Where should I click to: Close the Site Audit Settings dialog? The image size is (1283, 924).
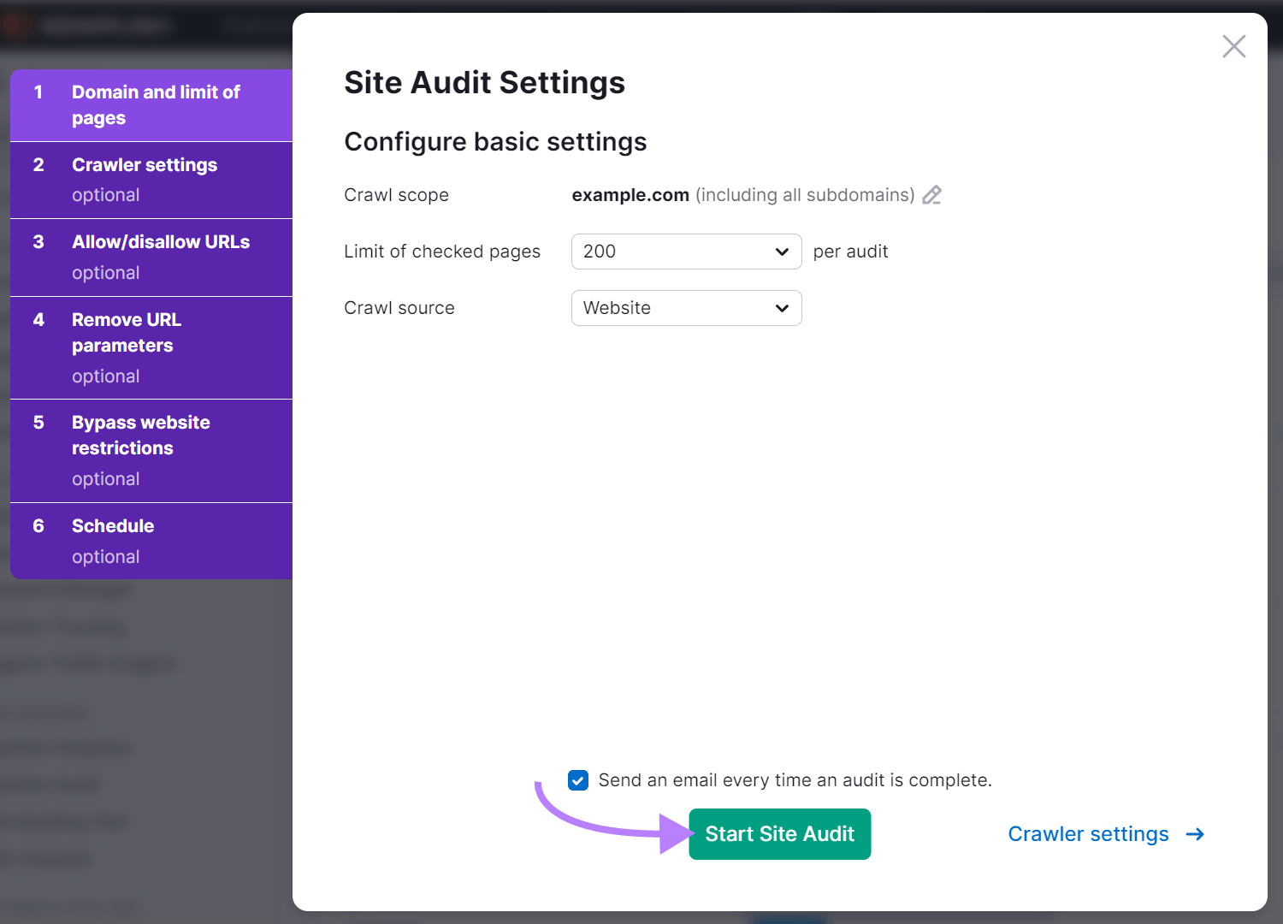pos(1233,46)
